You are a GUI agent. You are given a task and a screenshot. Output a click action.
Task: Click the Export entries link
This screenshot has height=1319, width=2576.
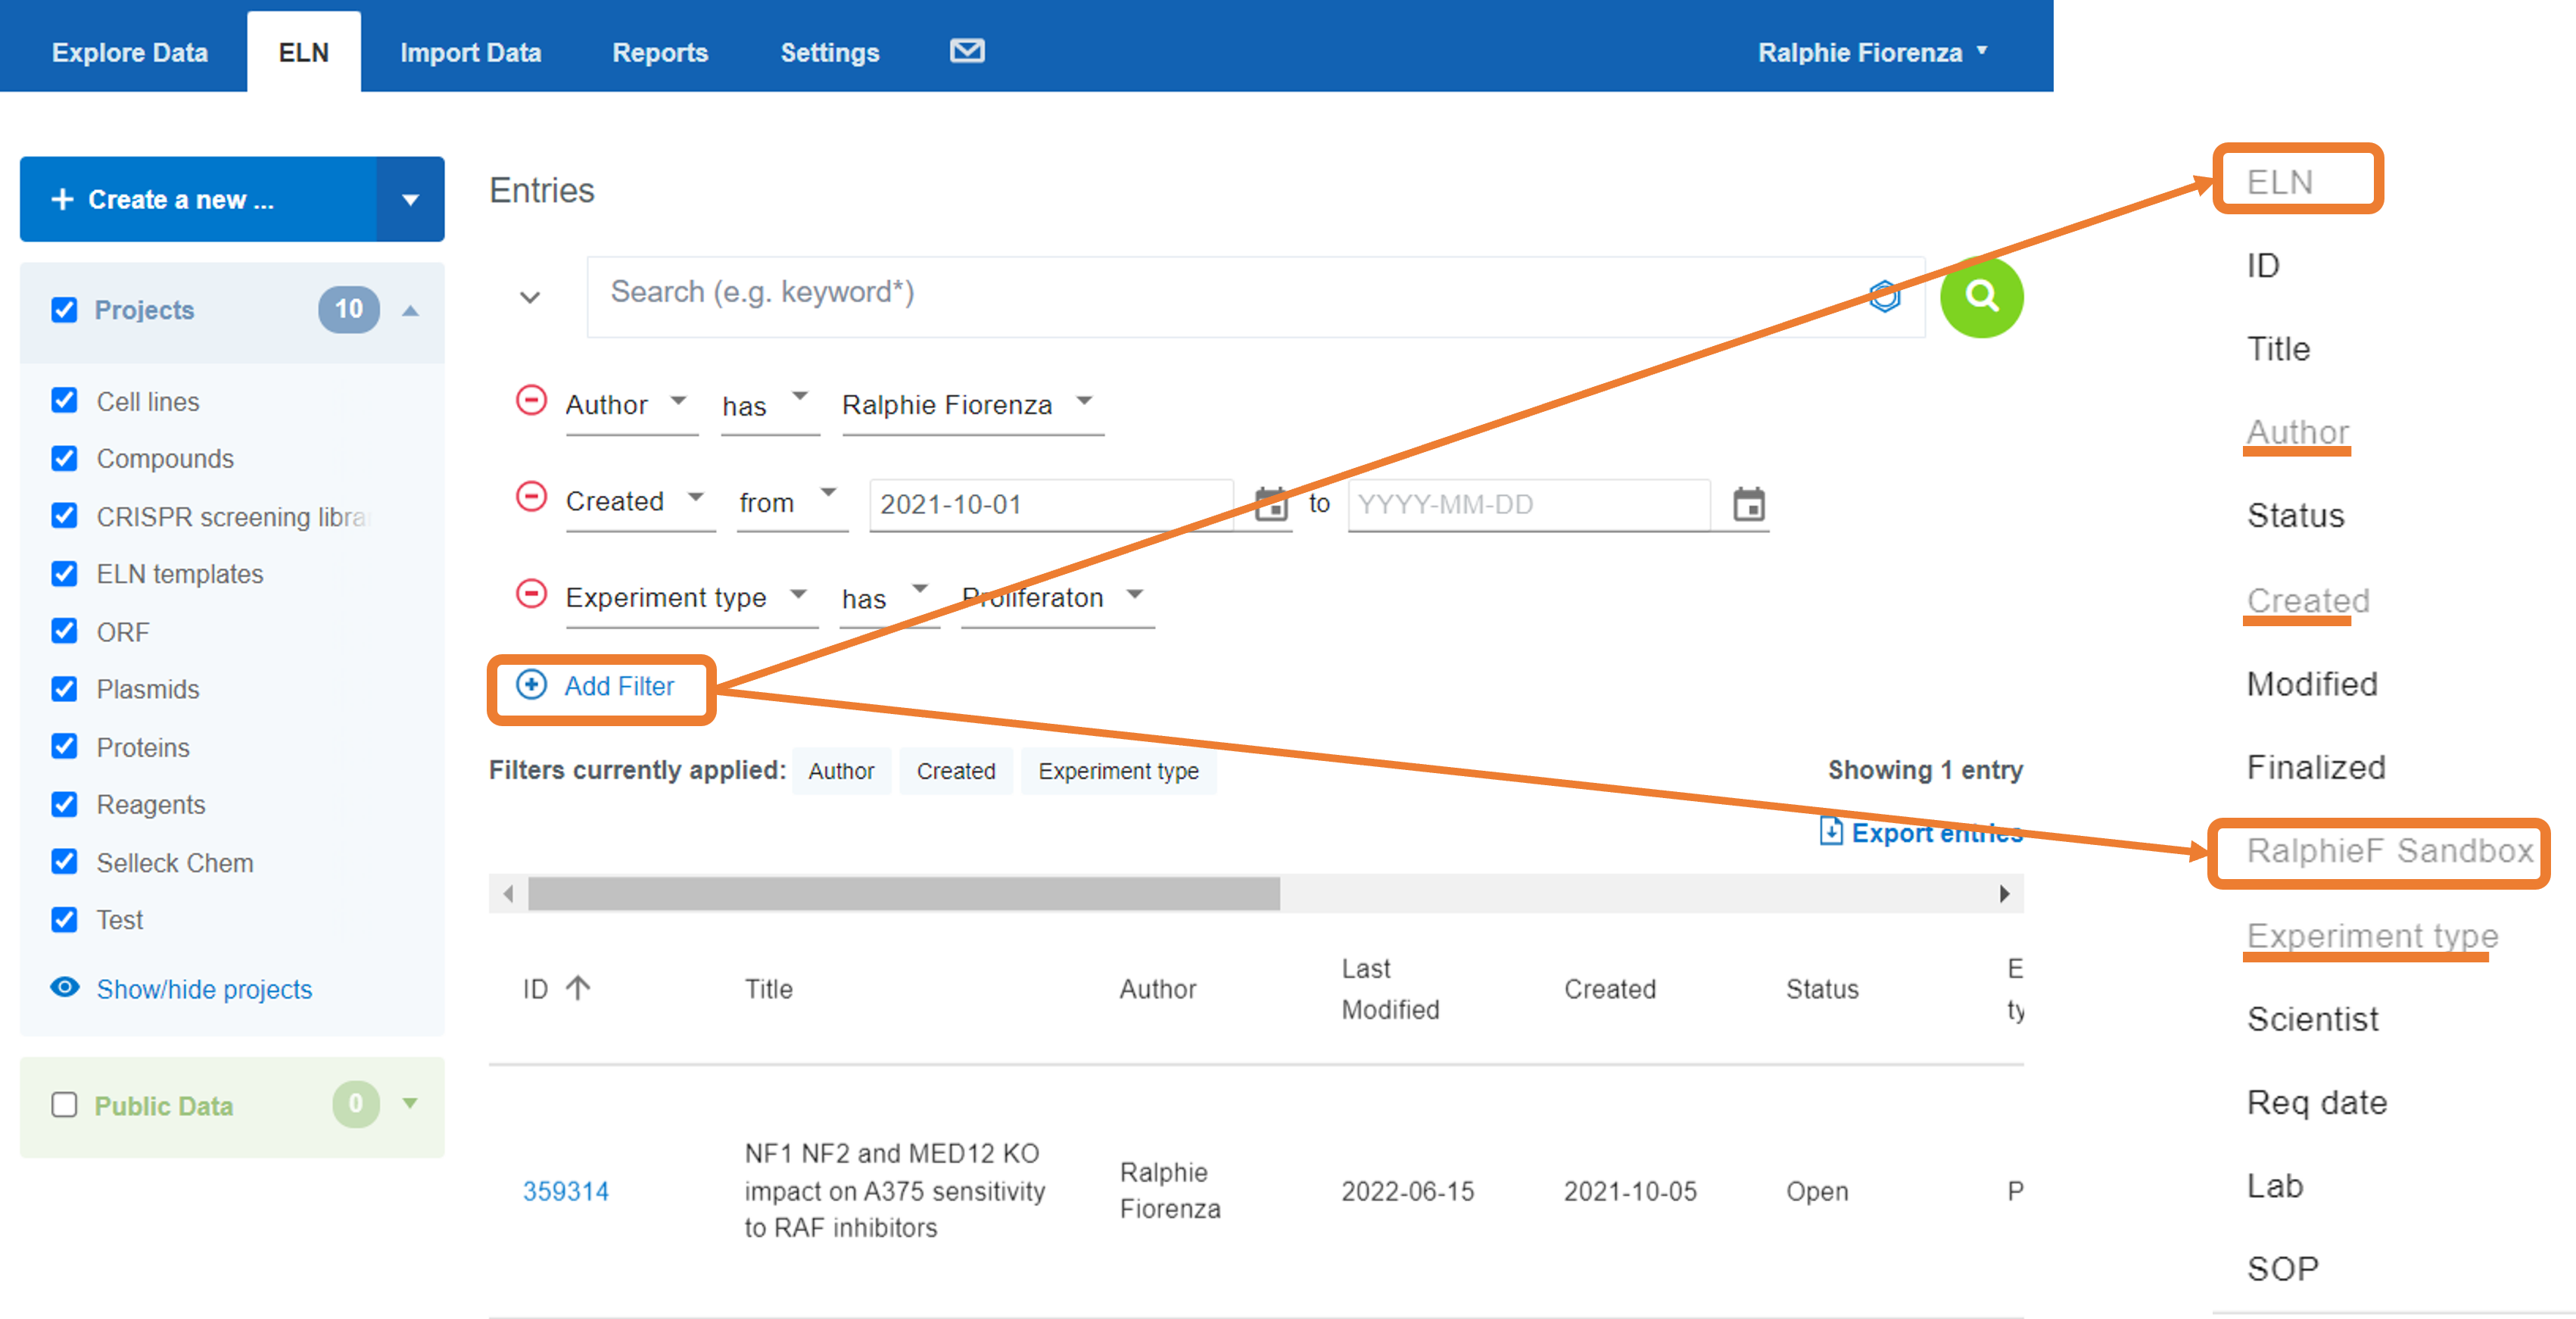coord(1936,832)
